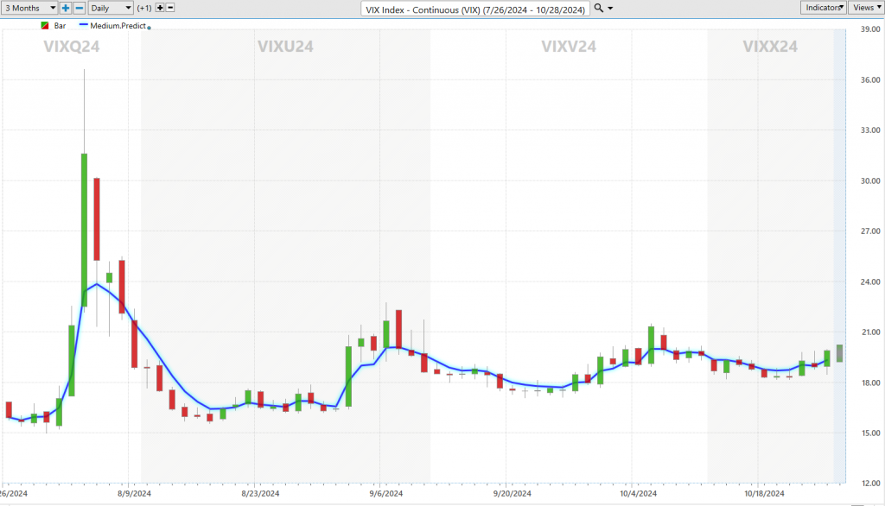885x506 pixels.
Task: Click the 21.00 price axis label
Action: tap(870, 332)
